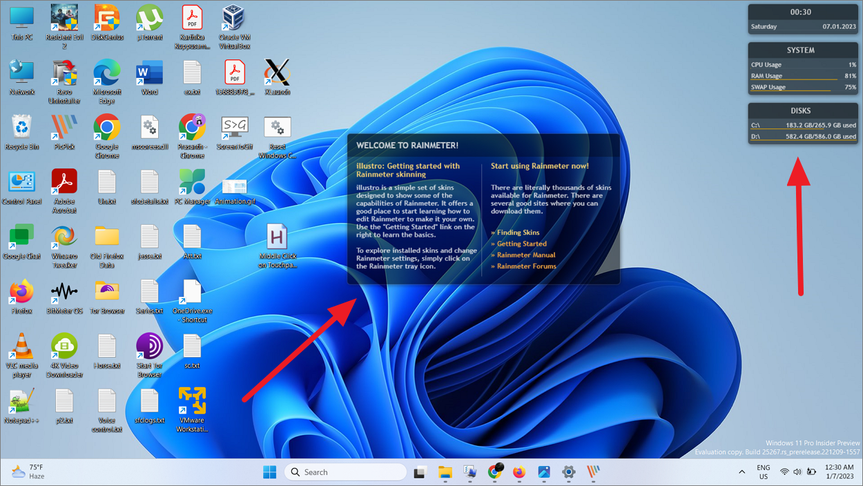Image resolution: width=863 pixels, height=486 pixels.
Task: Open the taskbar clock and date
Action: point(840,472)
